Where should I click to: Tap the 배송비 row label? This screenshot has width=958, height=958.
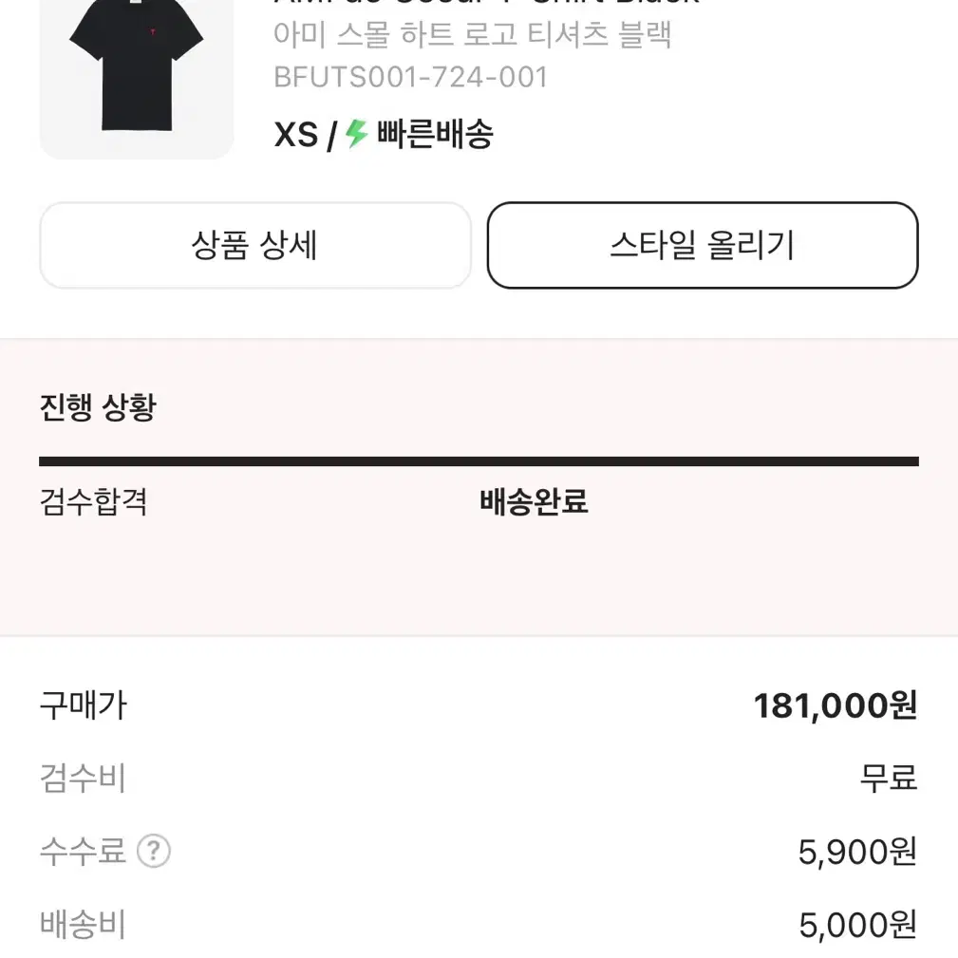click(x=83, y=924)
